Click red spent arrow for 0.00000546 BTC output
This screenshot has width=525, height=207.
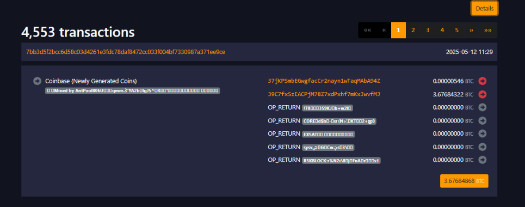[x=482, y=81]
